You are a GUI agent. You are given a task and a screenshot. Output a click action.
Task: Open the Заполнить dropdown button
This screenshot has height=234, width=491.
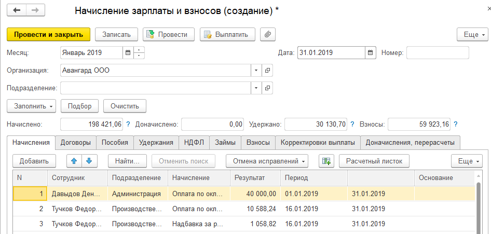pos(31,106)
